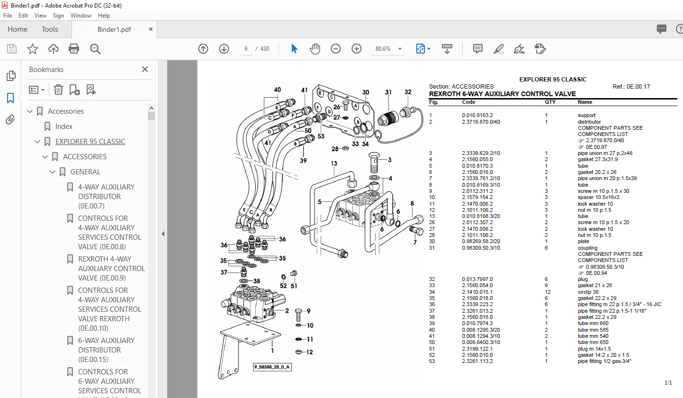Select the Highlight text pen
This screenshot has height=398, width=683.
pos(499,49)
